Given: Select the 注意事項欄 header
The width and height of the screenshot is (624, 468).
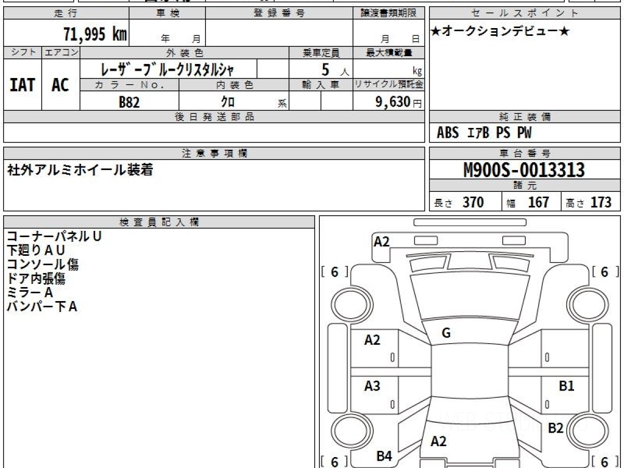Looking at the screenshot, I should [x=214, y=153].
